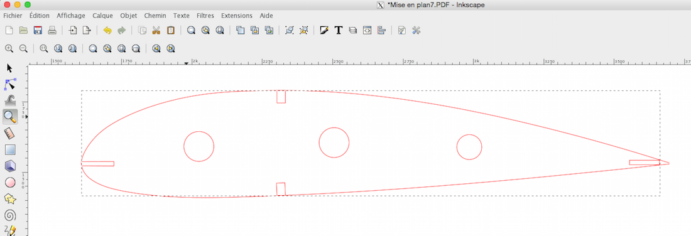Select the Node editing tool
This screenshot has height=236, width=691.
[x=9, y=84]
